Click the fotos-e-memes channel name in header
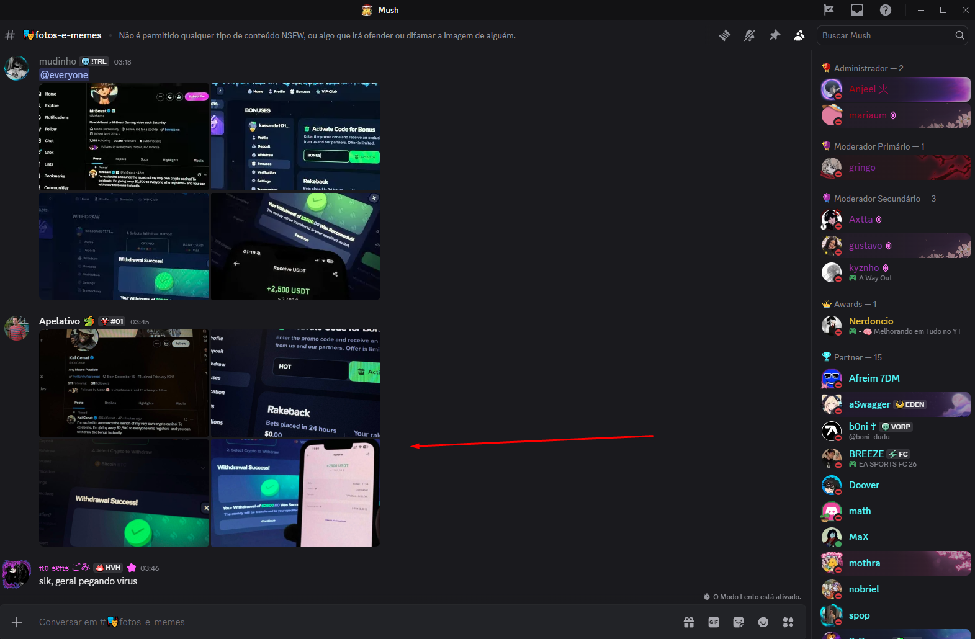975x639 pixels. coord(68,35)
